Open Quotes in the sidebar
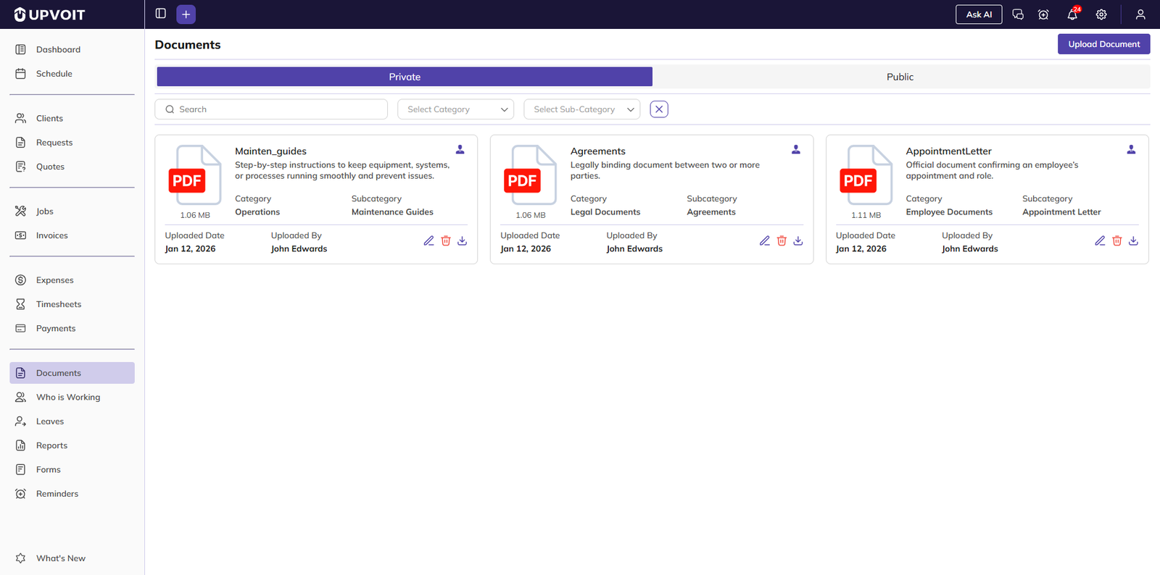This screenshot has height=575, width=1160. (72, 167)
